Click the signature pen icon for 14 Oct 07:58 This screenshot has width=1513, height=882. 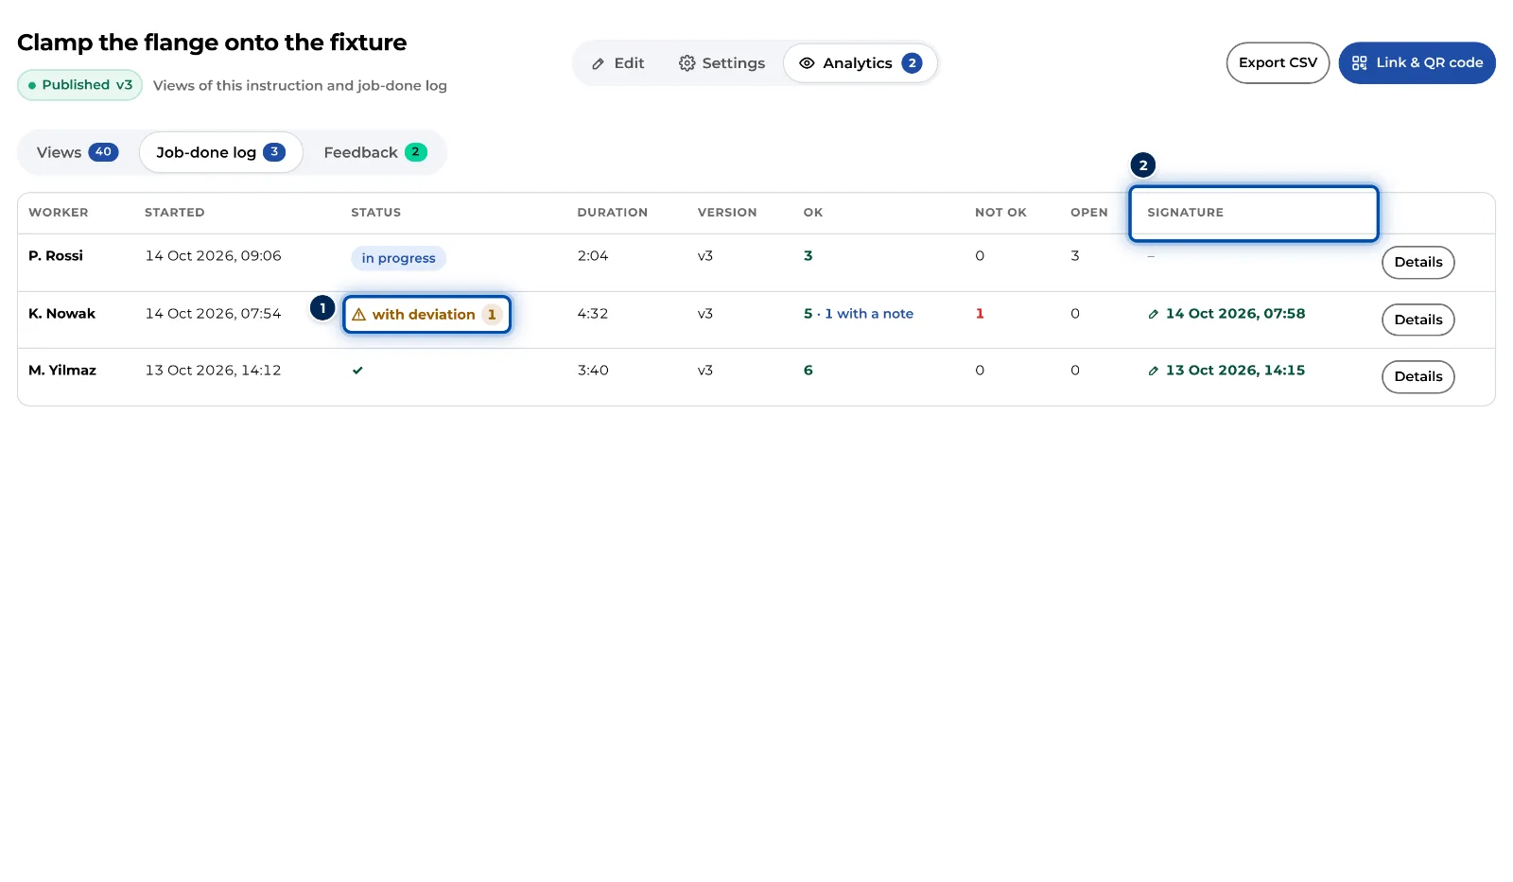click(x=1153, y=314)
